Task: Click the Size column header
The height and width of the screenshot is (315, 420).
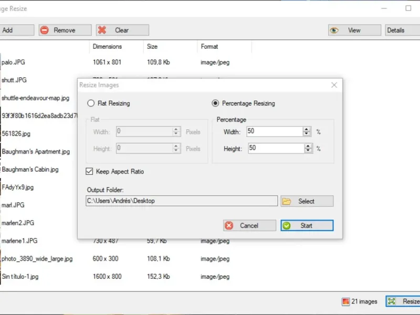Action: [x=152, y=47]
